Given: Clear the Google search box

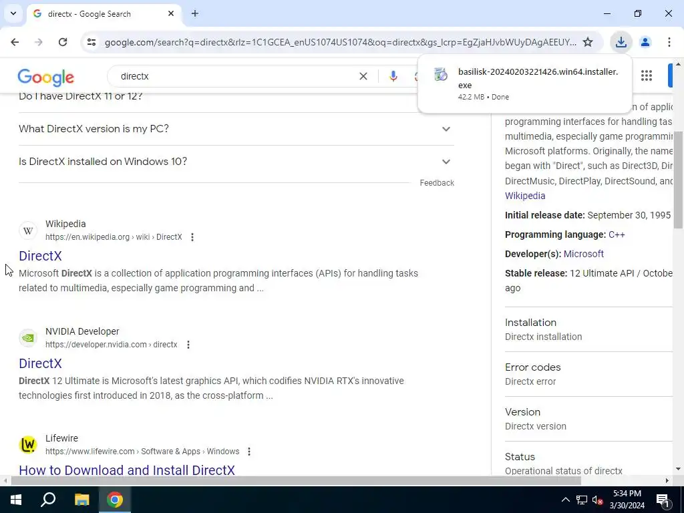Looking at the screenshot, I should (x=363, y=76).
